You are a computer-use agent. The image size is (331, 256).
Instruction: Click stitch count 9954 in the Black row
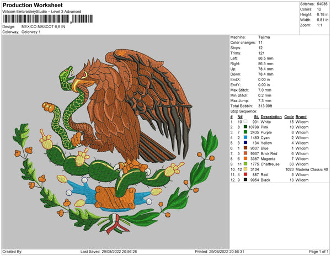254,180
